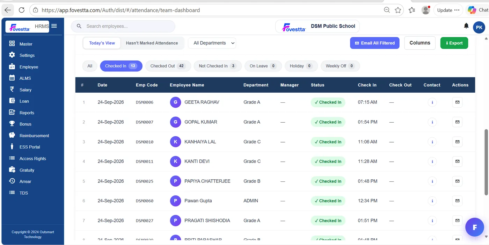Screen dimensions: 489x245
Task: Email GOPAL KUMAR via envelope action icon
Action: pyautogui.click(x=457, y=122)
